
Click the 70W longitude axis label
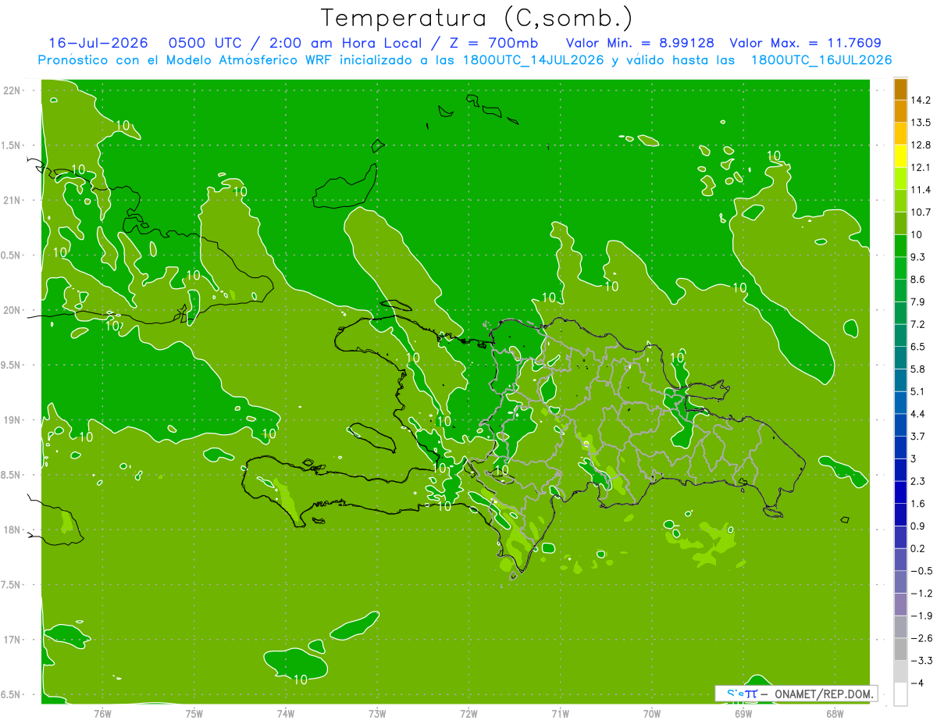click(x=652, y=713)
